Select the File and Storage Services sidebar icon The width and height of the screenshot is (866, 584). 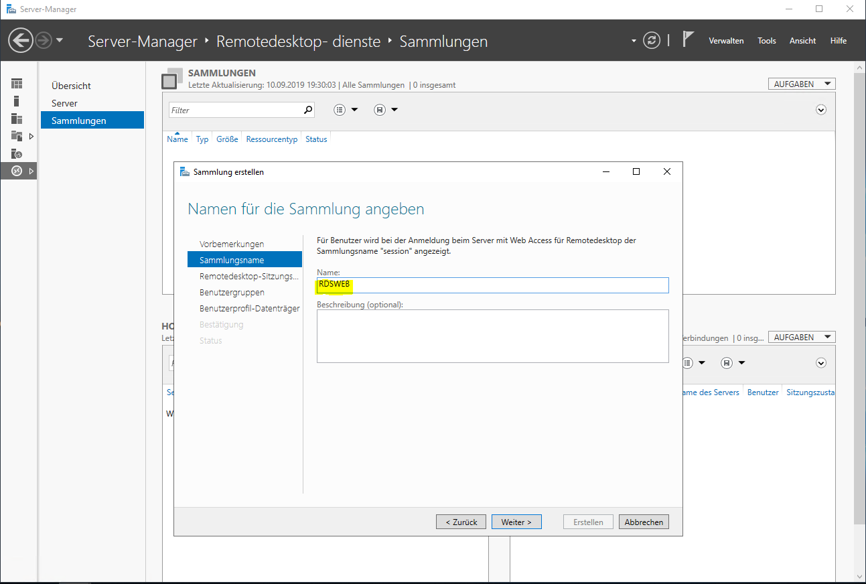coord(17,136)
